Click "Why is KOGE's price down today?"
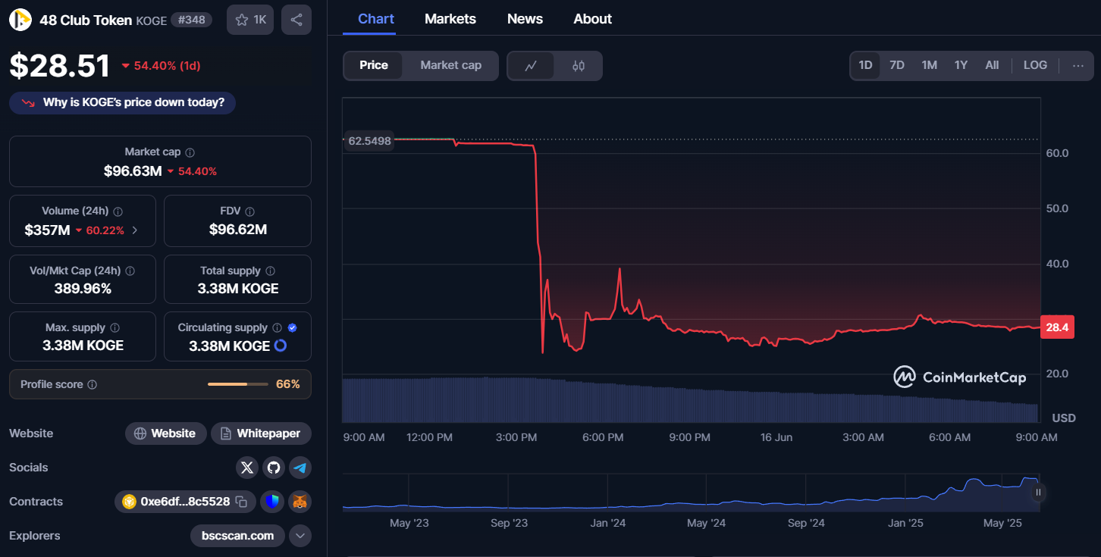1101x557 pixels. [x=123, y=102]
